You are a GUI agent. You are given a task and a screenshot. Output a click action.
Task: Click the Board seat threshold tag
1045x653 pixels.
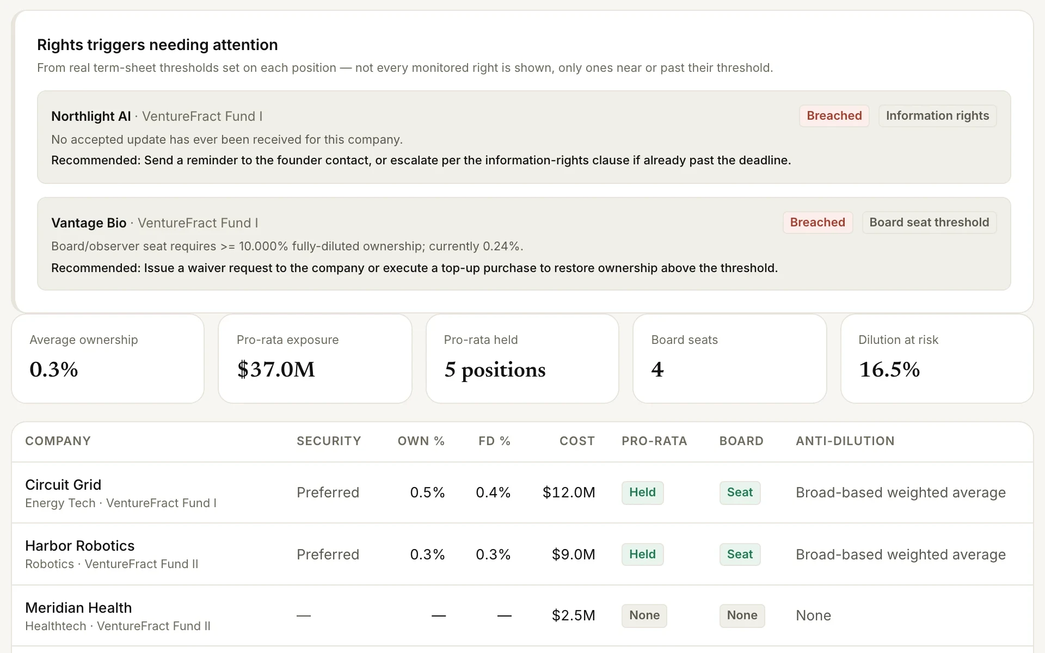(929, 223)
